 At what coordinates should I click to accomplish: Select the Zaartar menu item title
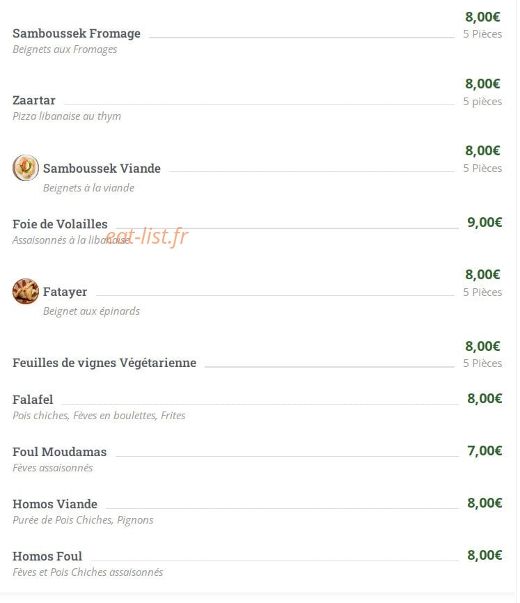(x=34, y=100)
